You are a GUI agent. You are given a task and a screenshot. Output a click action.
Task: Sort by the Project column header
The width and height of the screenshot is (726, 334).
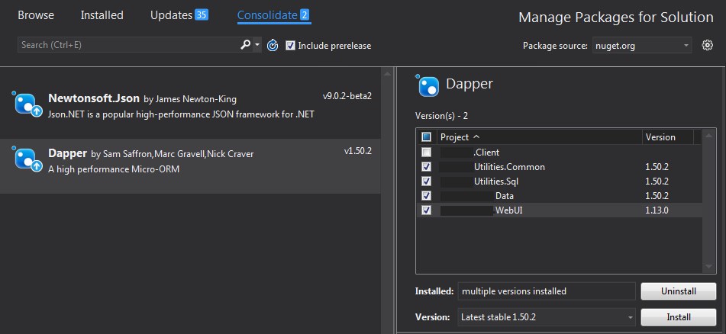[x=540, y=137]
